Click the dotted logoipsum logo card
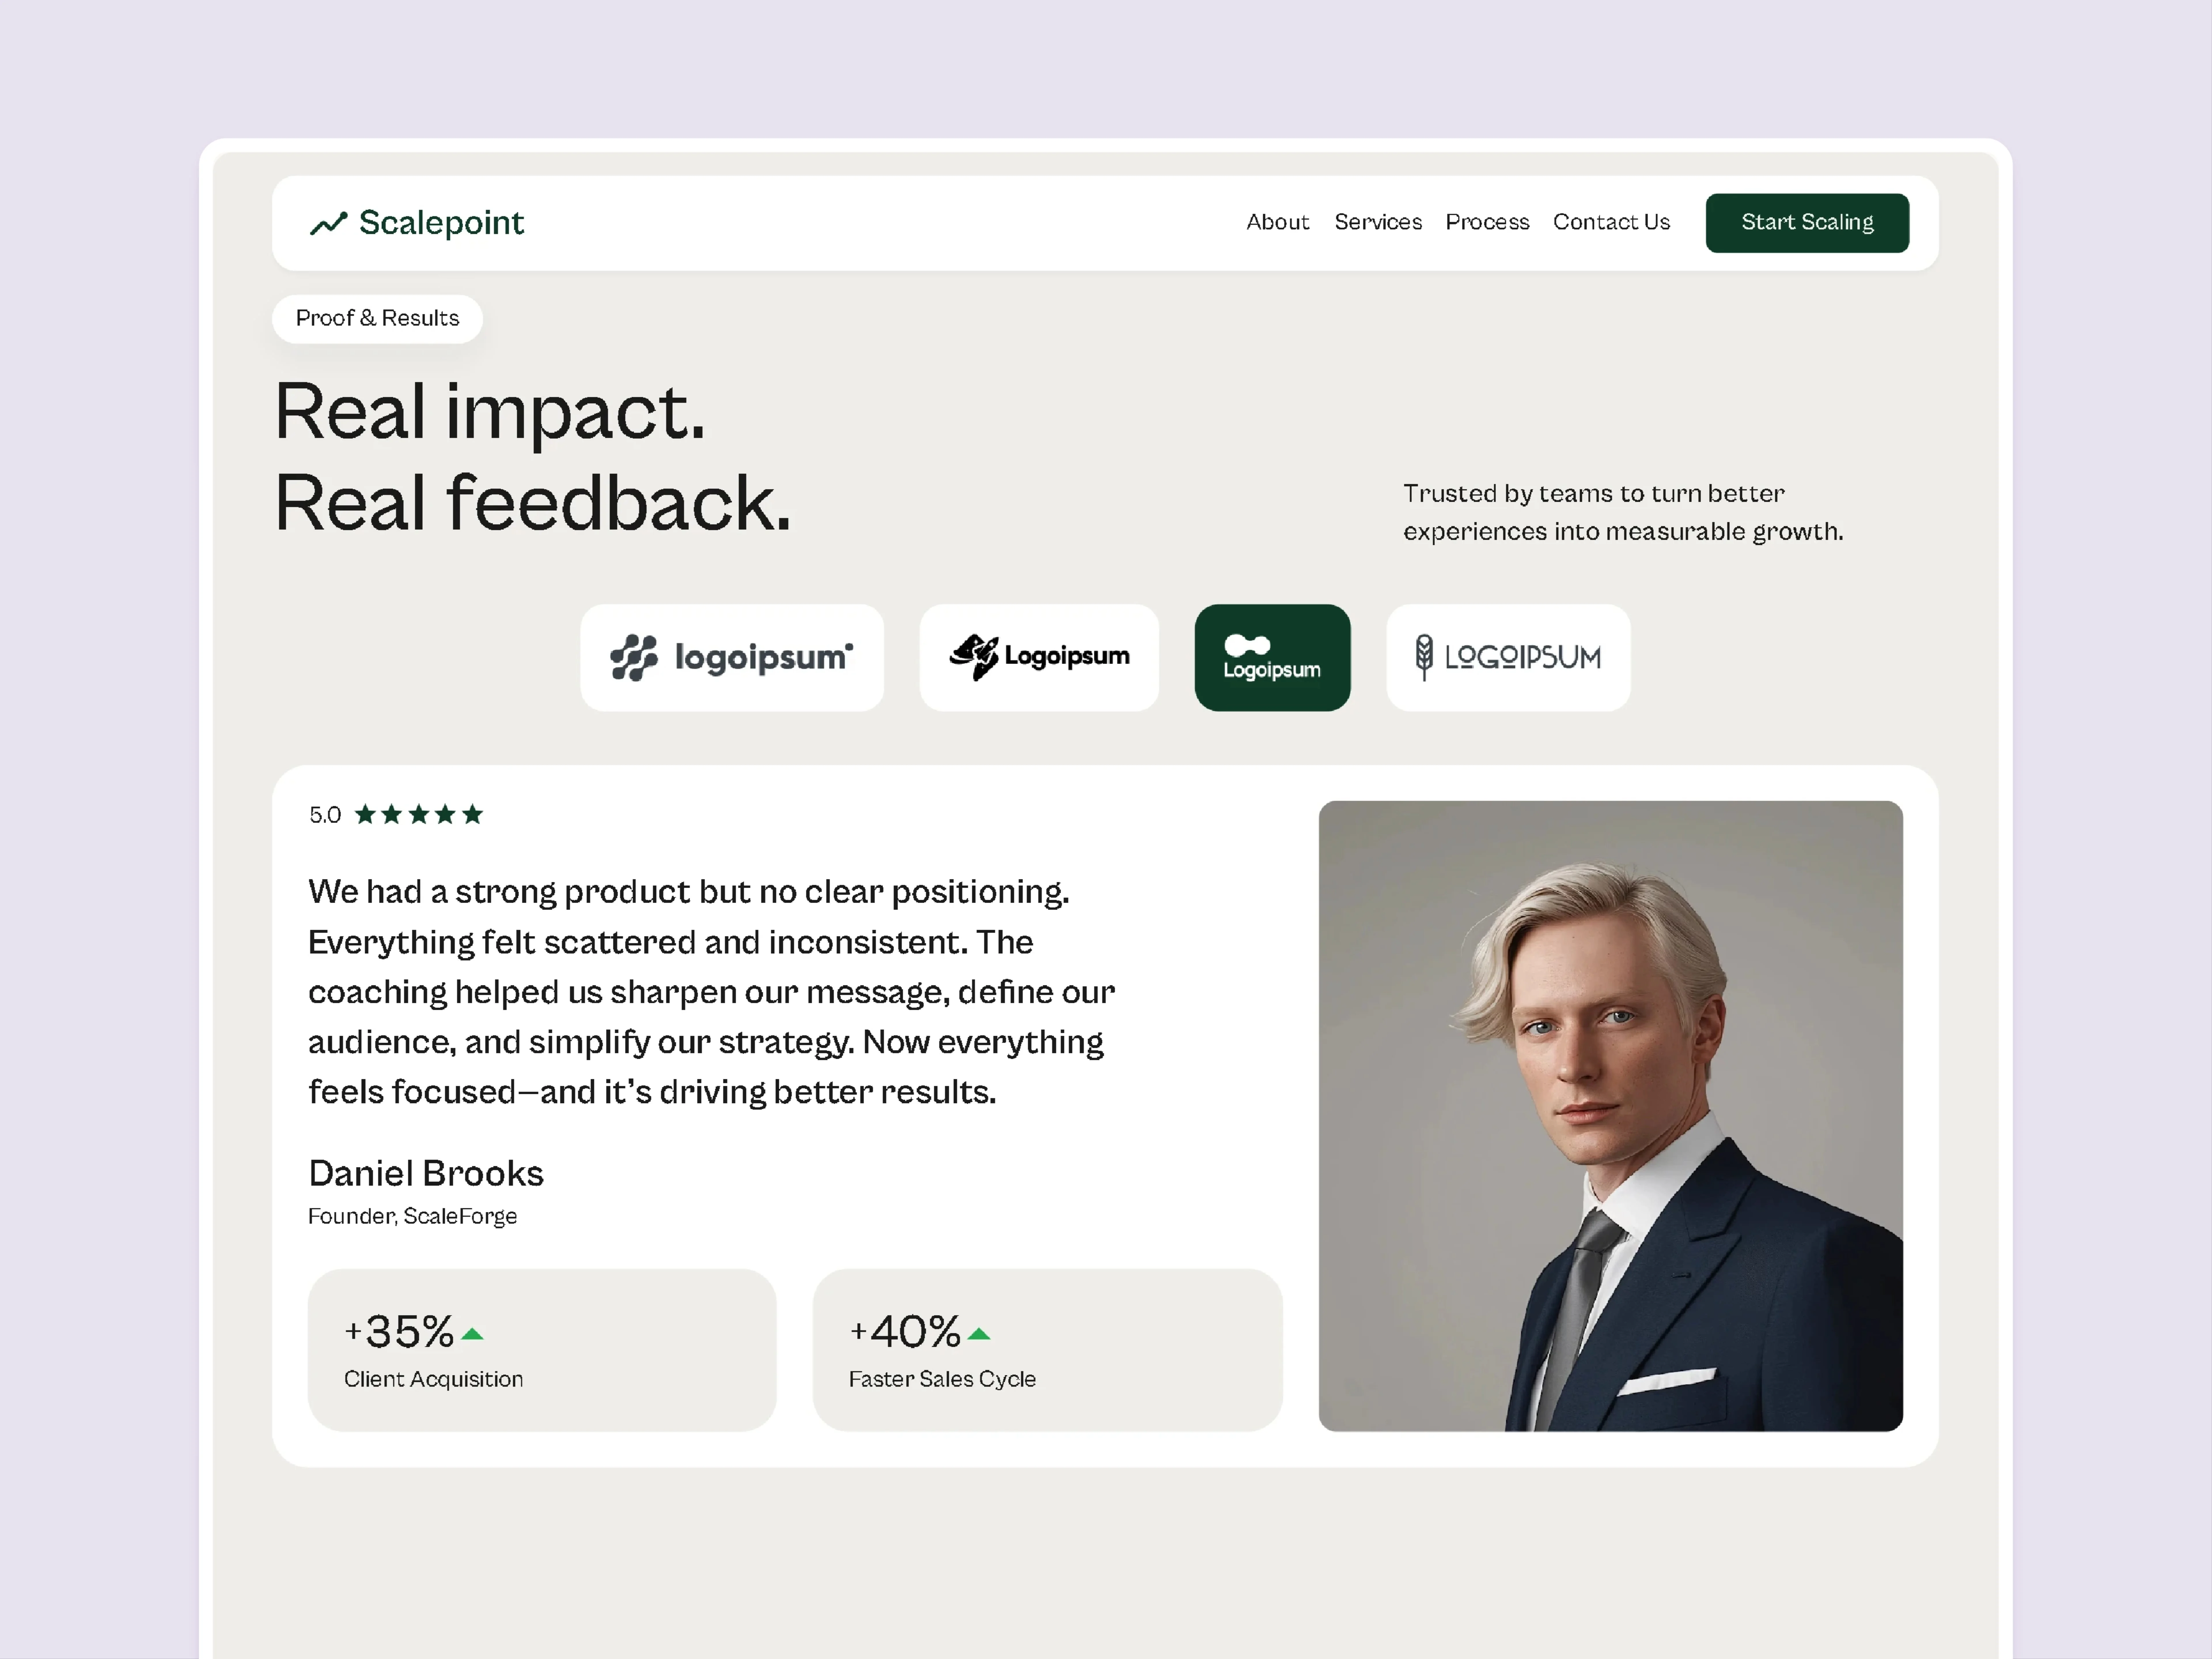 pyautogui.click(x=732, y=657)
